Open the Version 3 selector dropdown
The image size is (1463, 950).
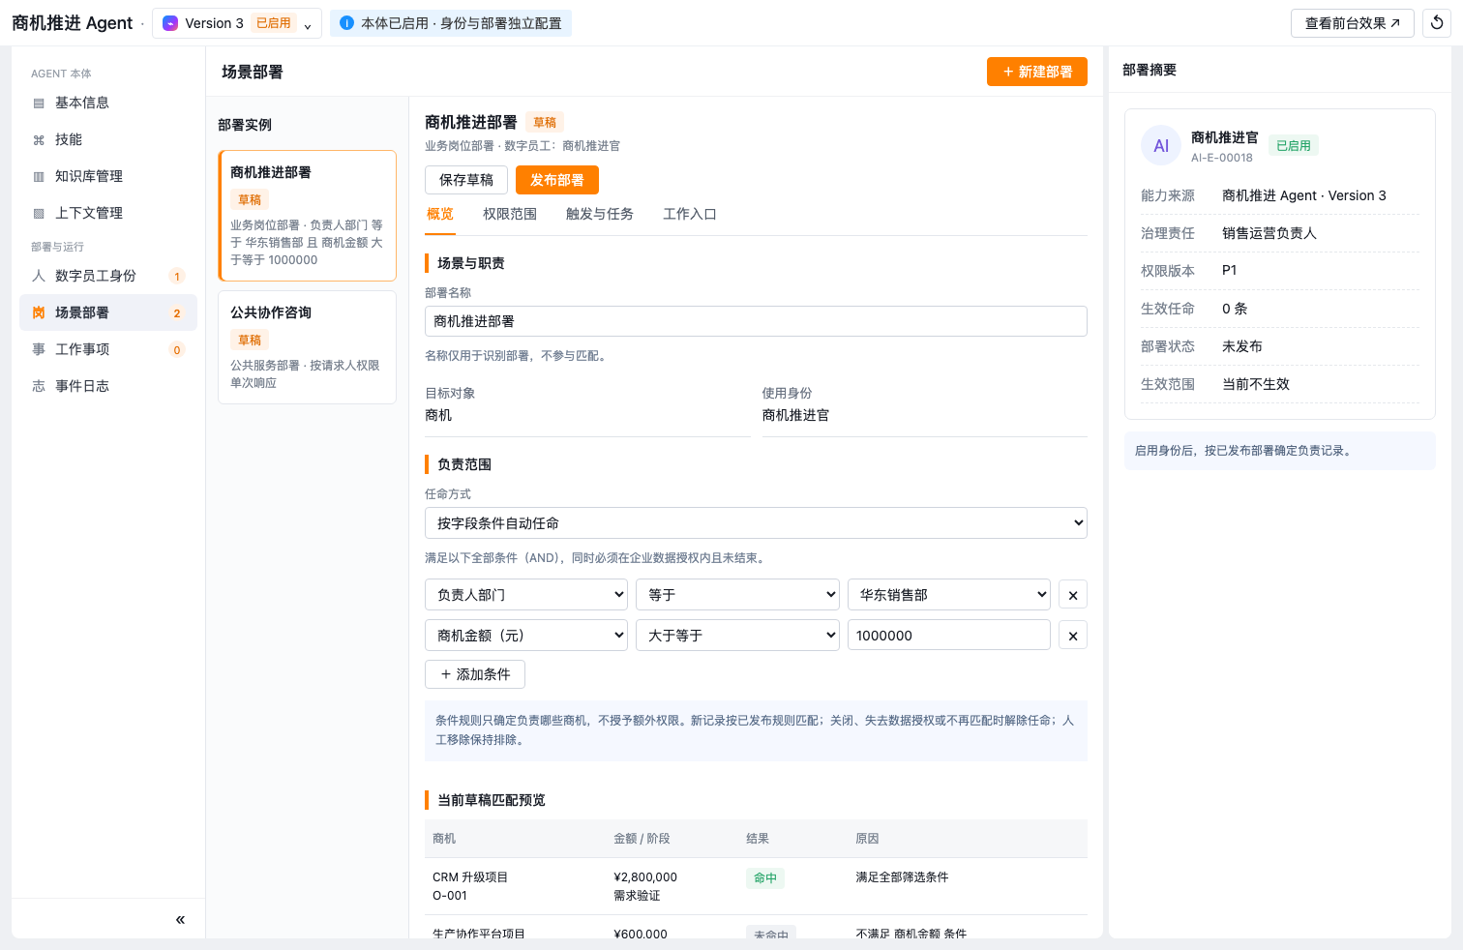point(237,23)
